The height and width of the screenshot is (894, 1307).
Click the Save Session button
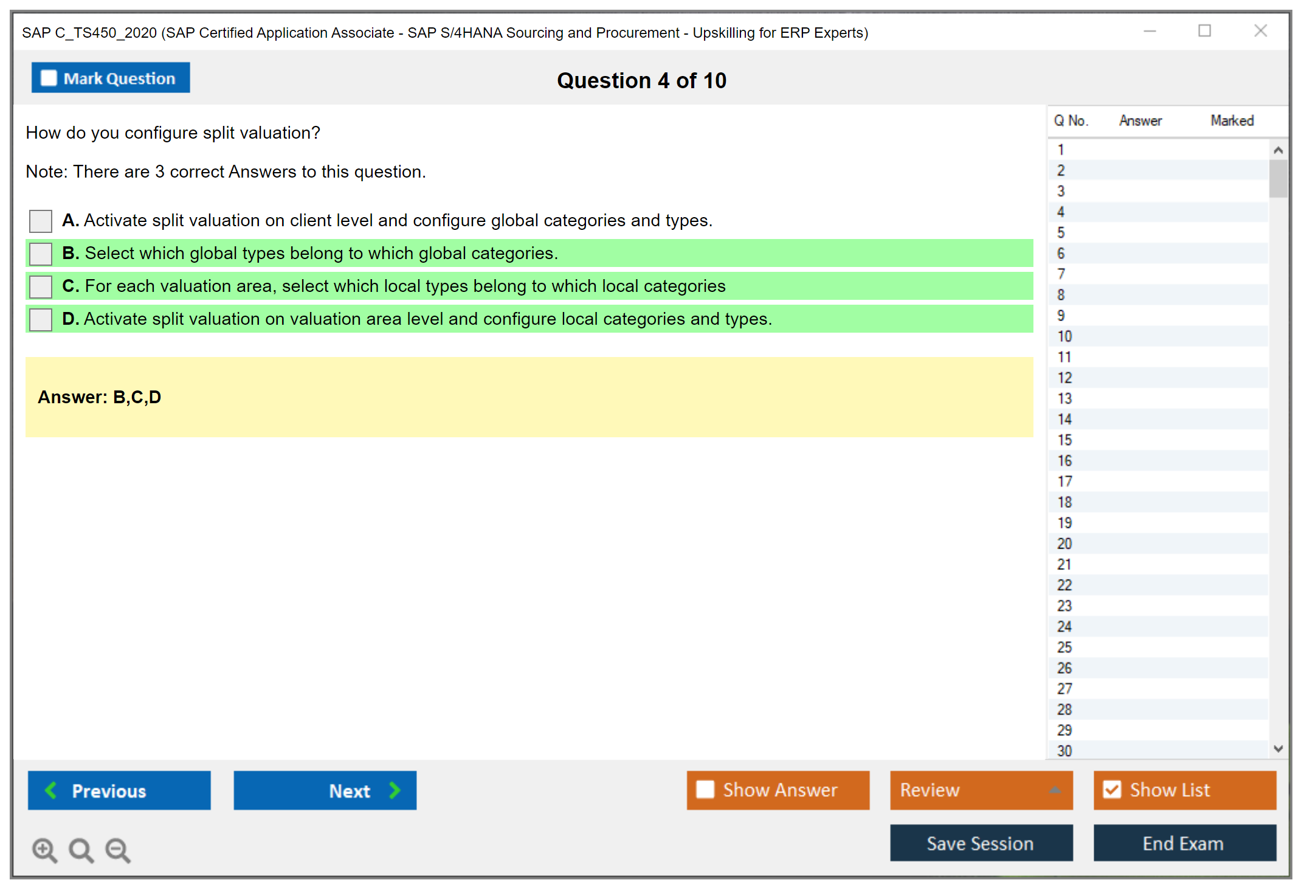pyautogui.click(x=981, y=843)
